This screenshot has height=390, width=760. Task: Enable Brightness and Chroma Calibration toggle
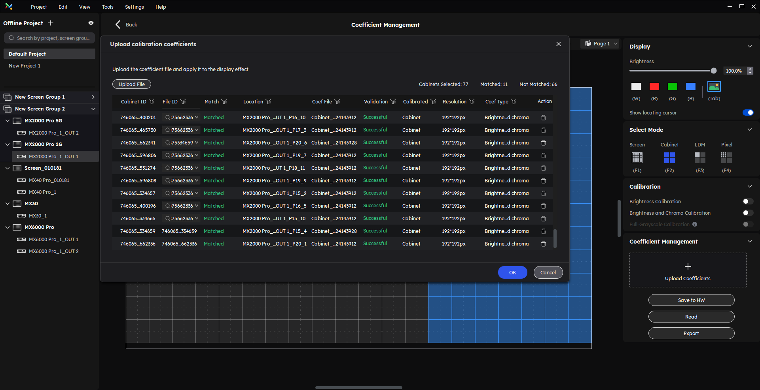[x=747, y=213]
